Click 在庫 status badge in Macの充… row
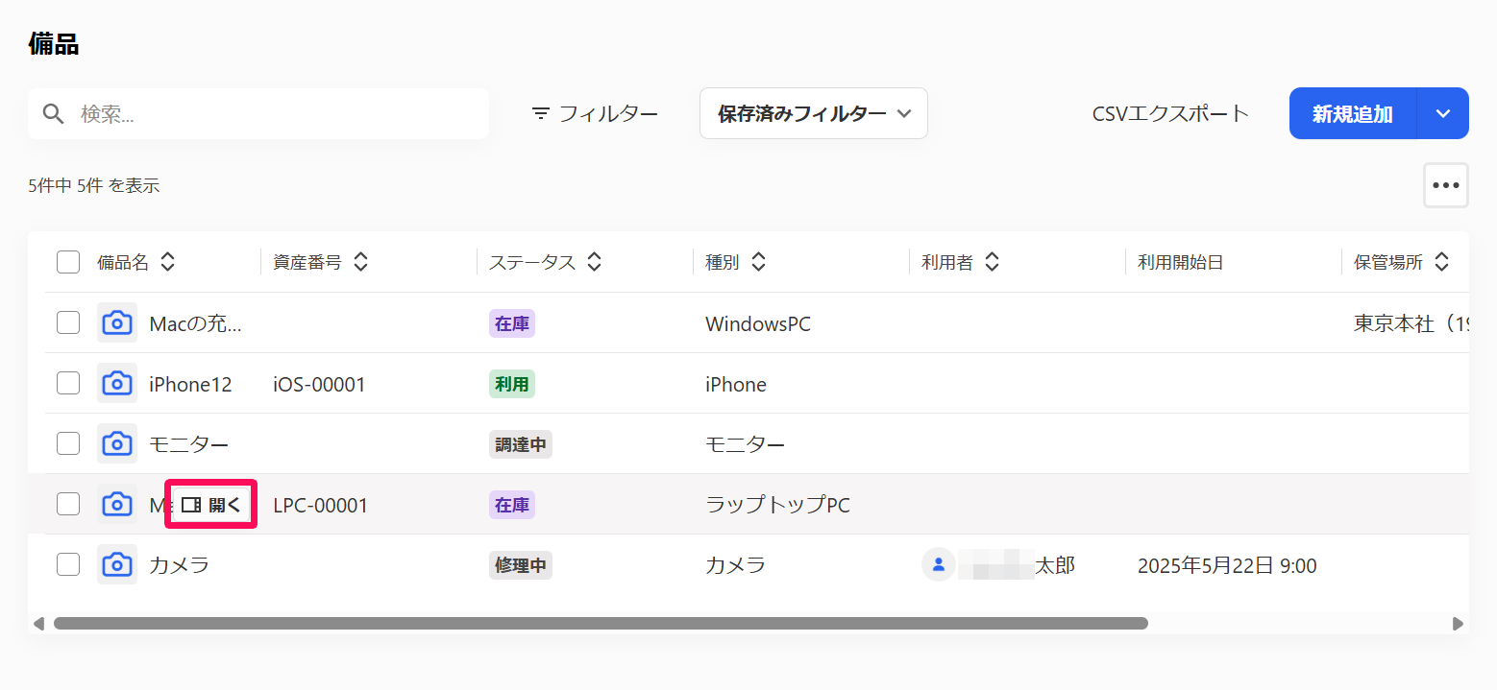This screenshot has width=1497, height=690. 512,323
